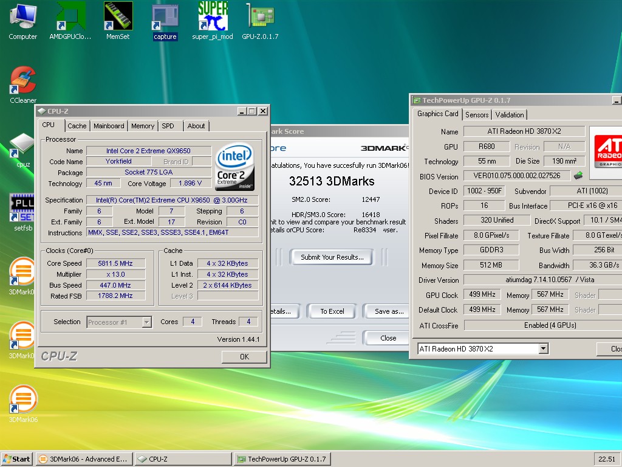Click the 1788.2 MHz rated FSB value

(115, 296)
